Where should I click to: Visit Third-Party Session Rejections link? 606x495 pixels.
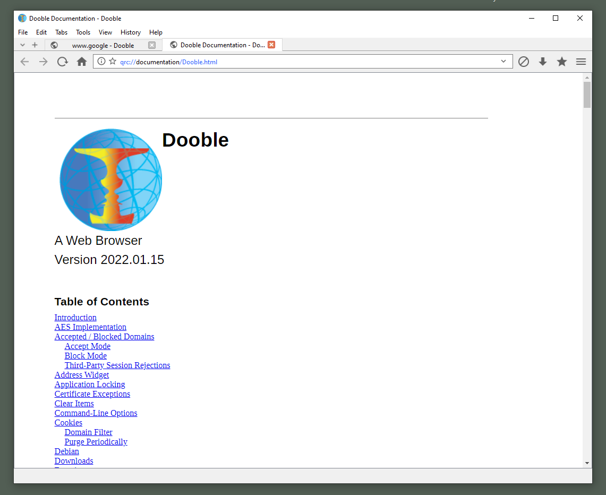click(117, 365)
